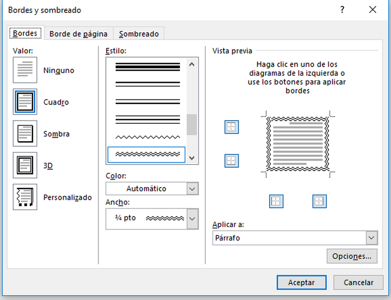Choose the Personalizado custom border icon
This screenshot has width=391, height=300.
pyautogui.click(x=25, y=197)
